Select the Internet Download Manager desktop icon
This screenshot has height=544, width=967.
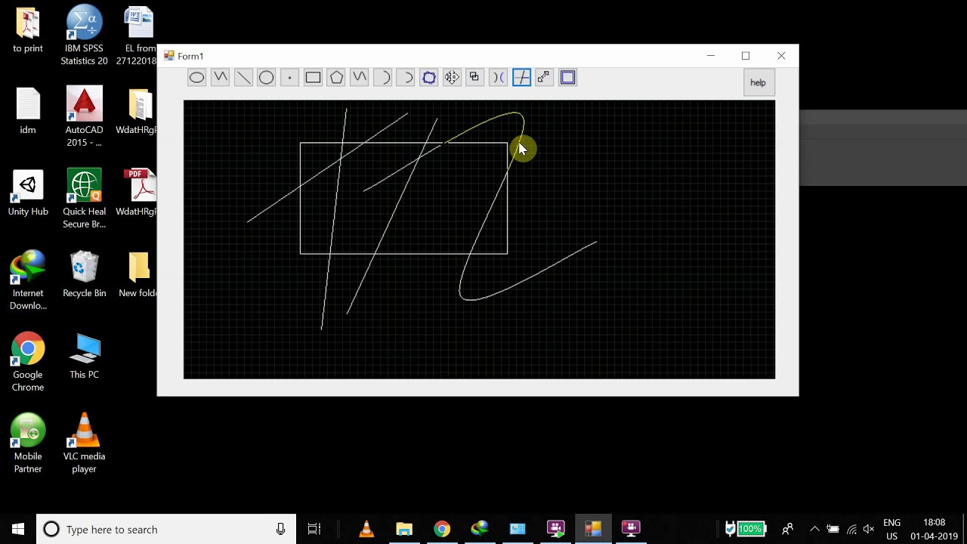(x=28, y=280)
